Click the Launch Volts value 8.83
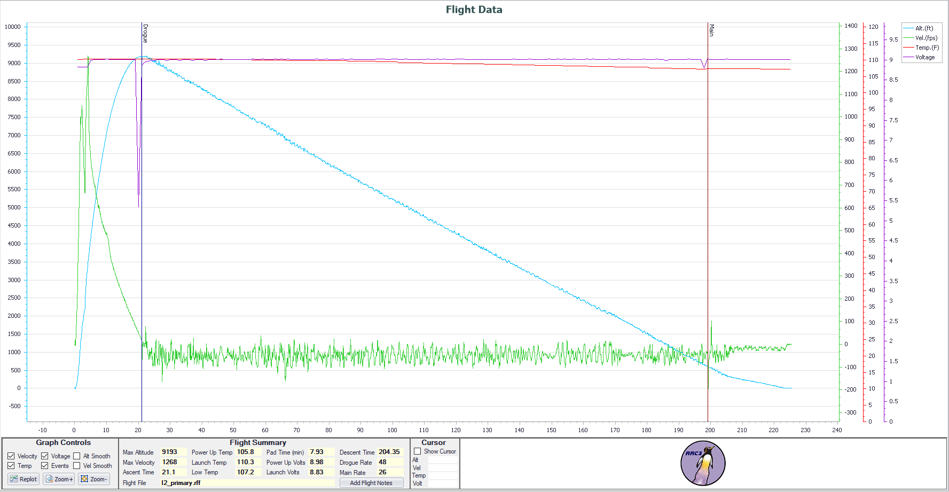The width and height of the screenshot is (949, 492). point(321,472)
